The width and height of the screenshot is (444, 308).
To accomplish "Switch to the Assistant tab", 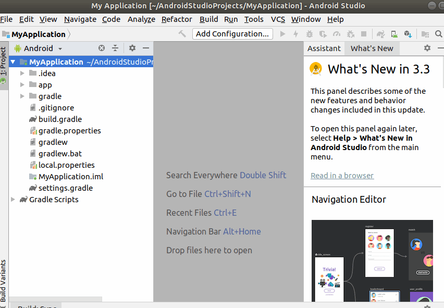I will [x=324, y=48].
